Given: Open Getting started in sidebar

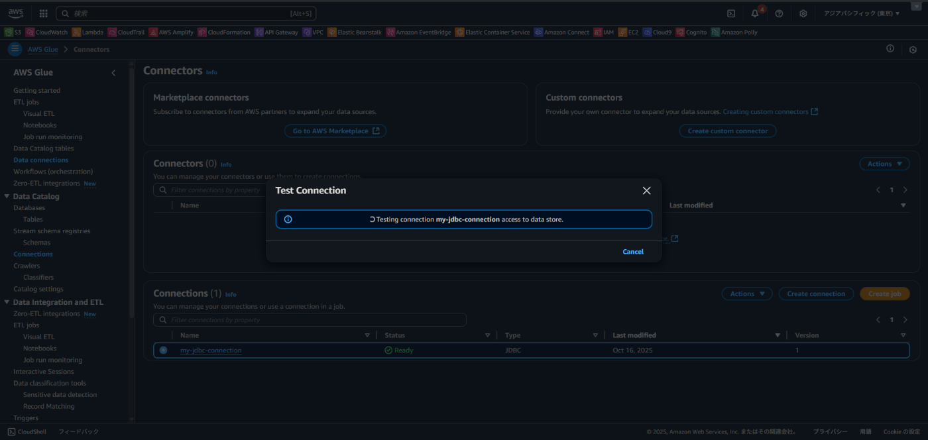Looking at the screenshot, I should (x=36, y=91).
